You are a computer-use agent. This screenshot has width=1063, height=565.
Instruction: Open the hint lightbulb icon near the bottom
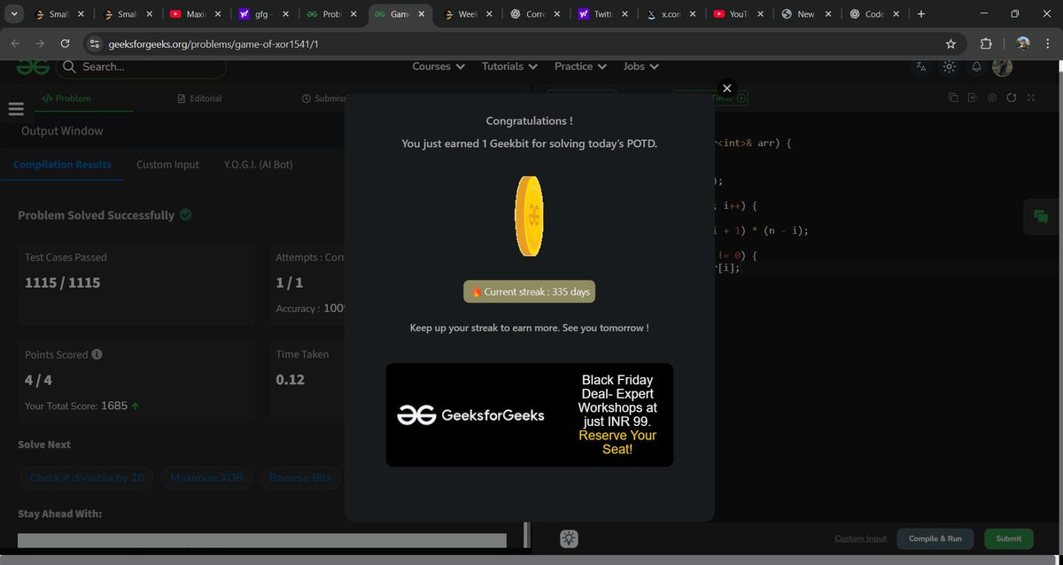(x=568, y=538)
